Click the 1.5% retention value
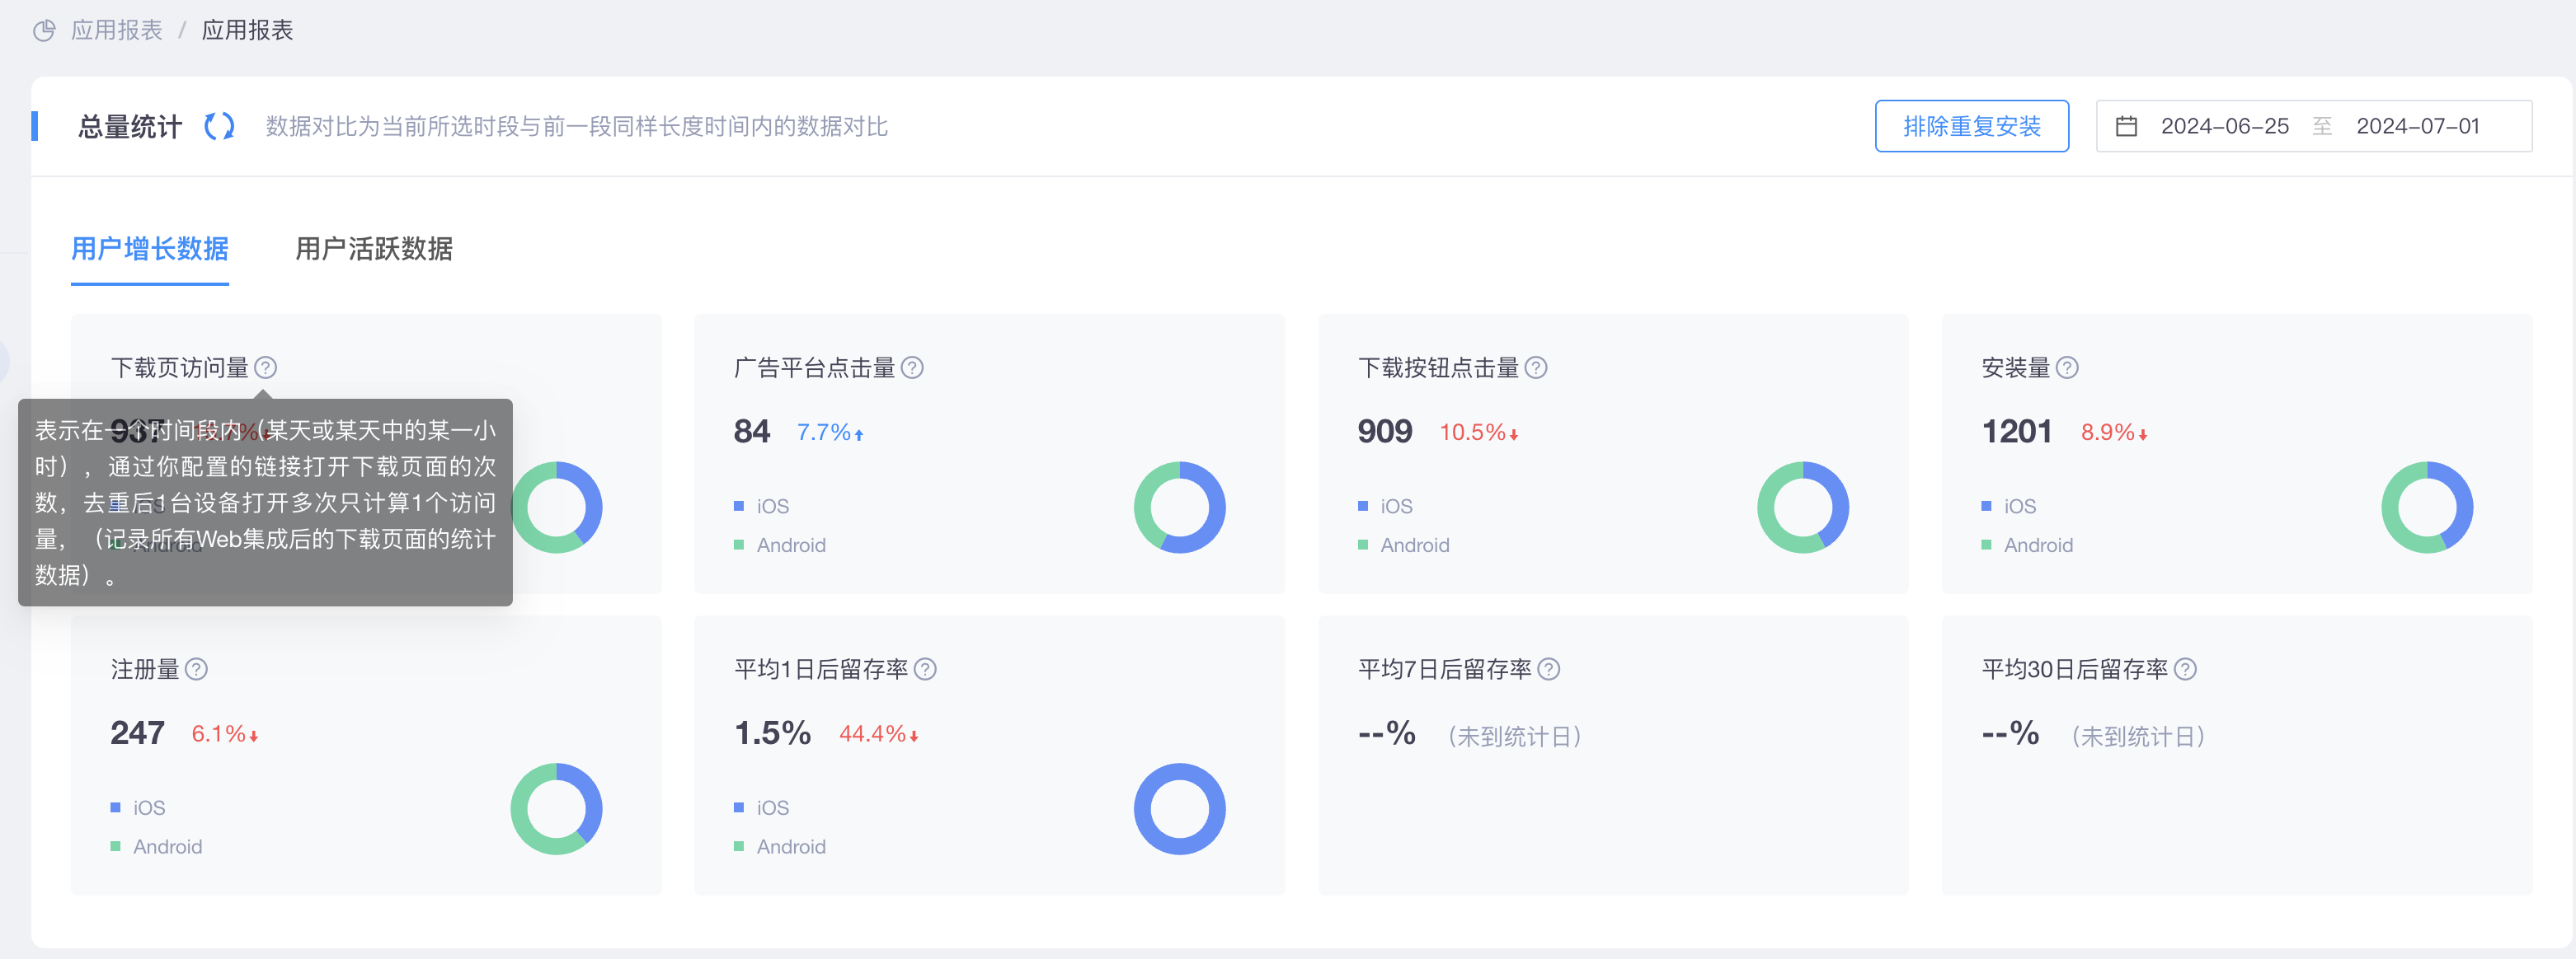The width and height of the screenshot is (2576, 959). click(772, 733)
